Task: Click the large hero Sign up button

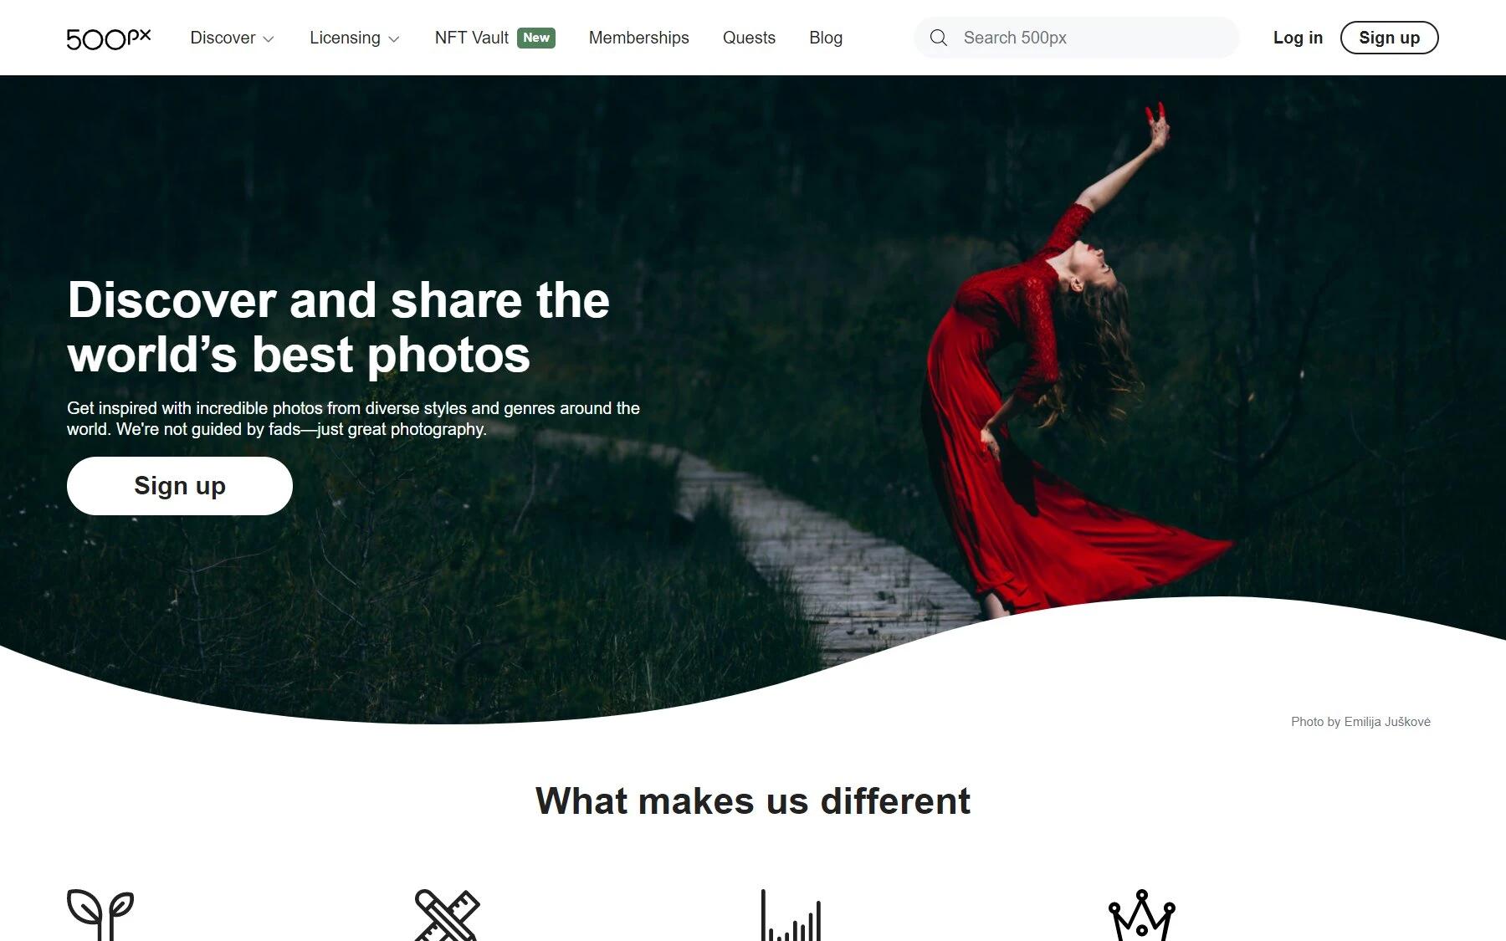Action: (180, 486)
